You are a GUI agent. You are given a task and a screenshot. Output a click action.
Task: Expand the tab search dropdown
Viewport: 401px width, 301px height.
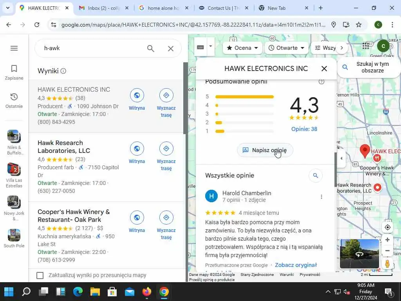pyautogui.click(x=8, y=8)
